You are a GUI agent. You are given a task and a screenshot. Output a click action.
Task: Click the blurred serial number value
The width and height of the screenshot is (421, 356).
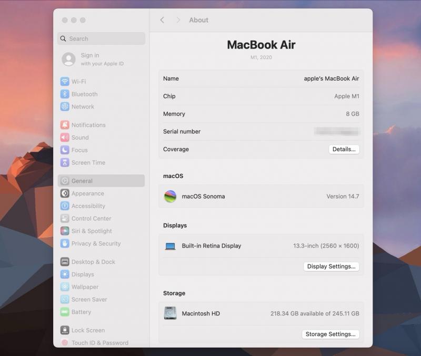pos(337,131)
